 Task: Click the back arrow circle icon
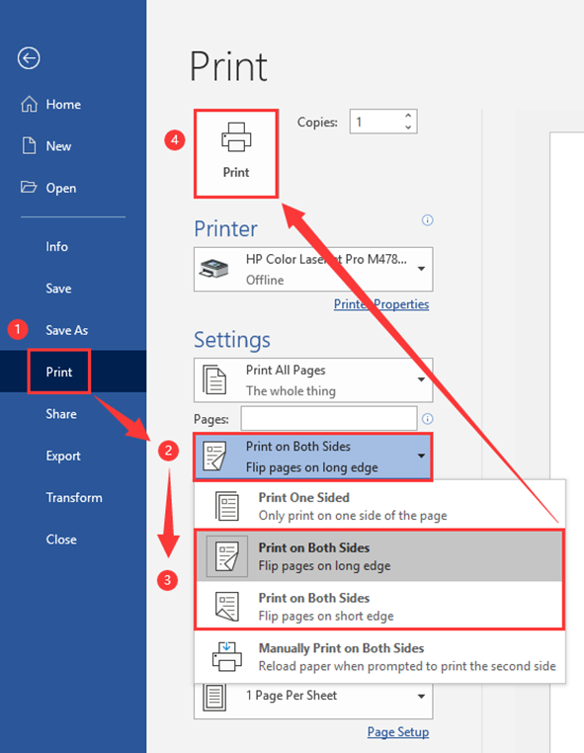pyautogui.click(x=29, y=58)
